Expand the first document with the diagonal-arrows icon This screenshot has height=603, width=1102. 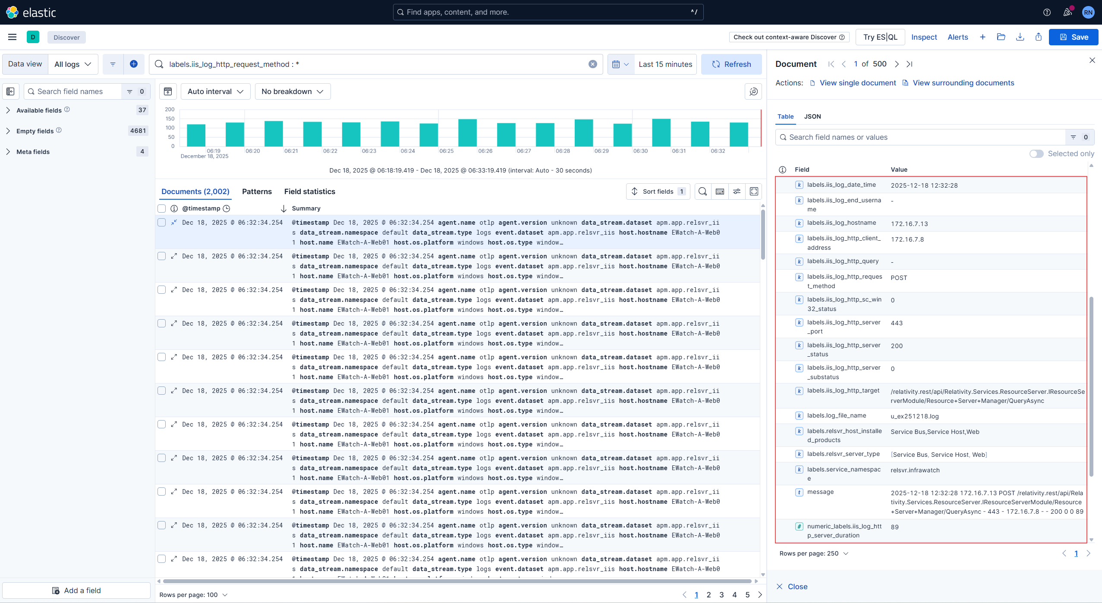click(173, 222)
